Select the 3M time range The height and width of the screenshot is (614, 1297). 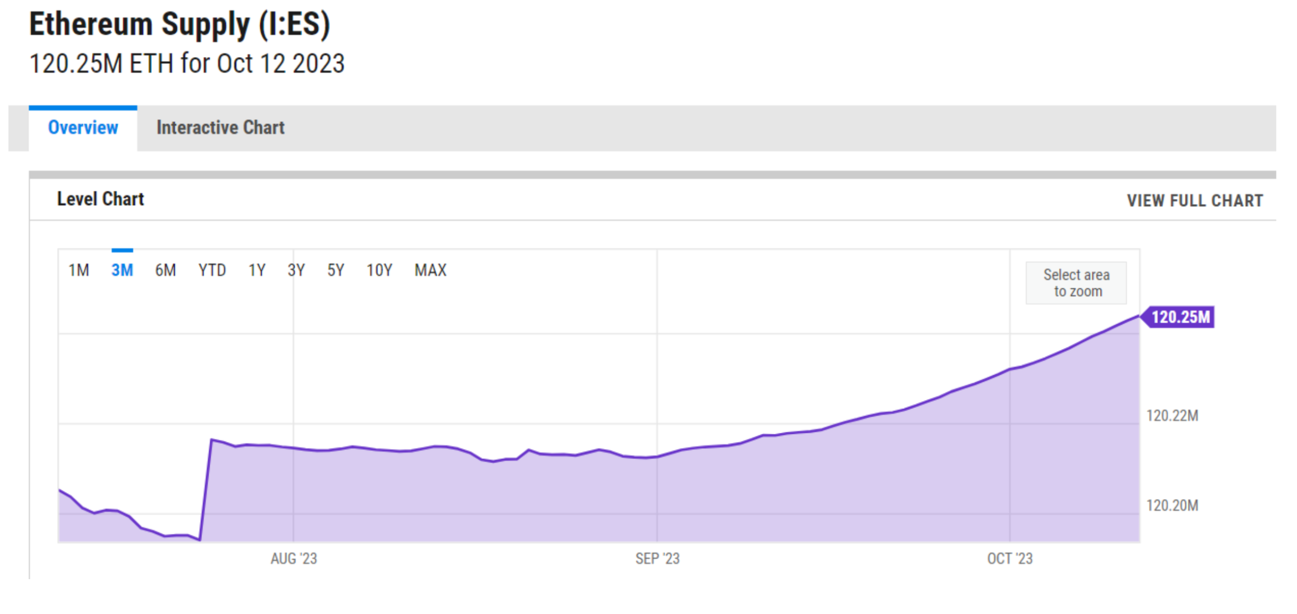(x=122, y=270)
